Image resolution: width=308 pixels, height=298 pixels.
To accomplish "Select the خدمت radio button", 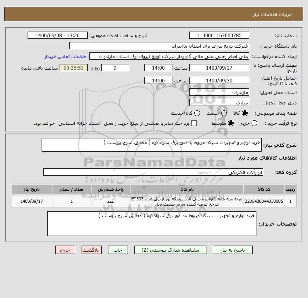I will click(x=224, y=113).
